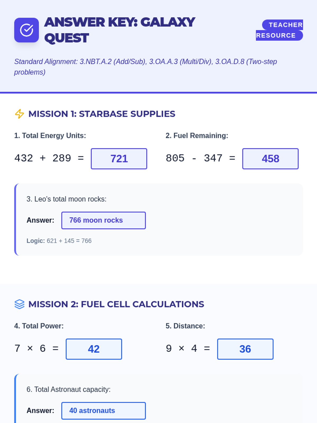The height and width of the screenshot is (423, 317).
Task: Click the Total Astronaut capacity question
Action: [68, 389]
